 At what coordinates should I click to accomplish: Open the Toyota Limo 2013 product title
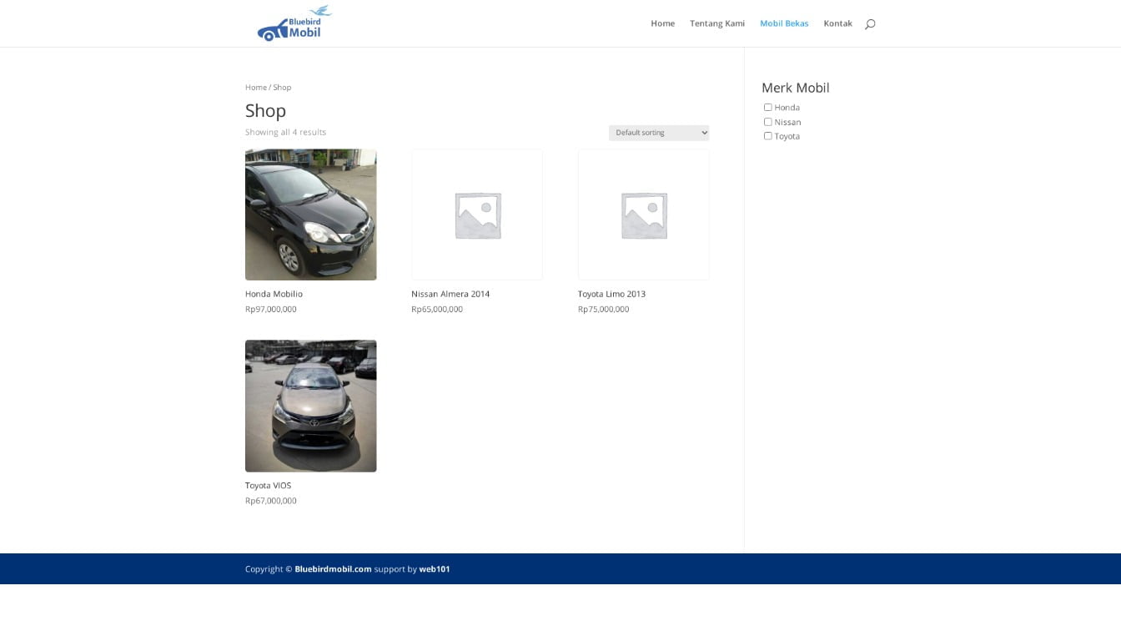611,294
